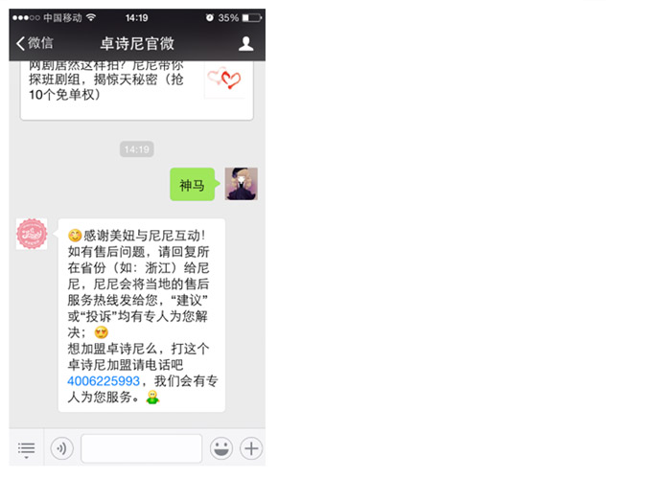The image size is (649, 478).
Task: Toggle the account menu list icon
Action: [x=26, y=449]
